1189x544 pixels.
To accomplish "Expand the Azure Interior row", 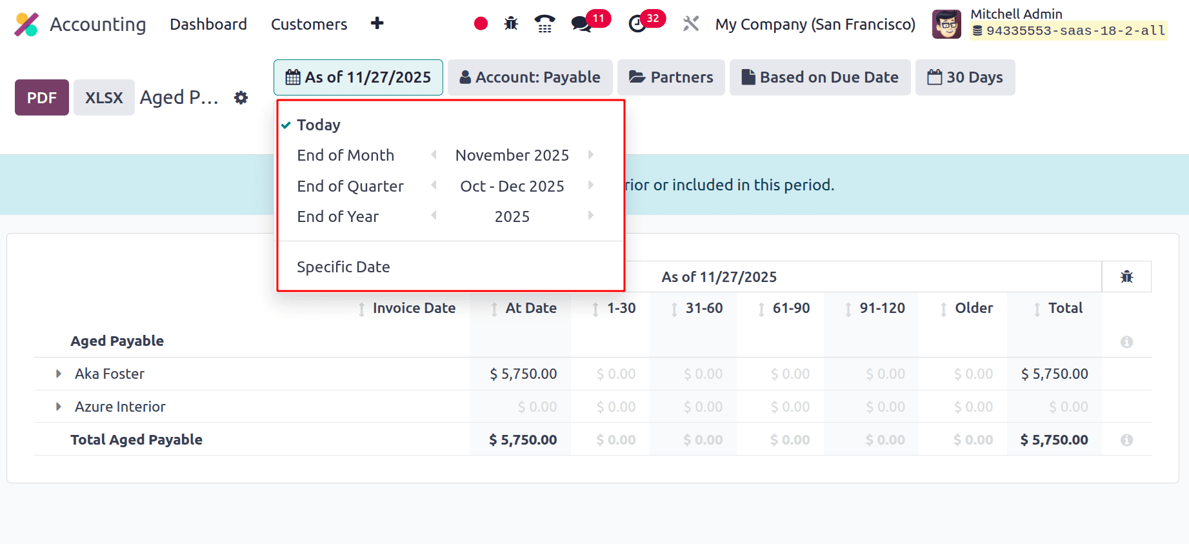I will [59, 407].
